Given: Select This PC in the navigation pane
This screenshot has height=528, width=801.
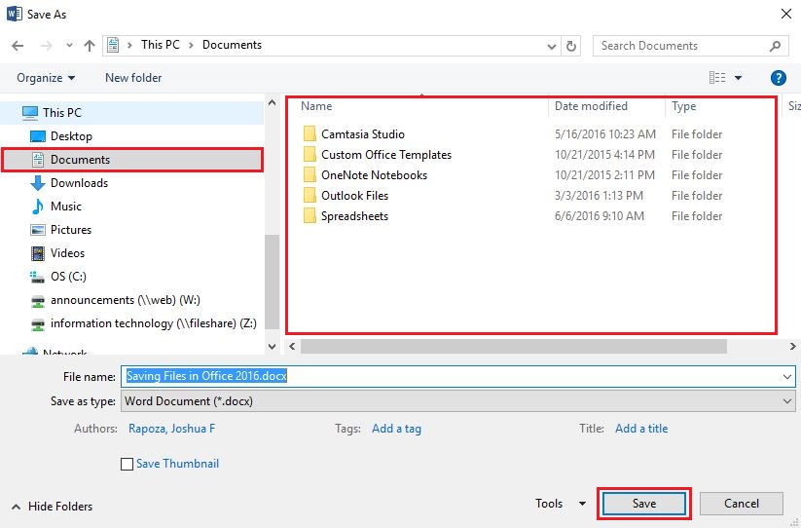Looking at the screenshot, I should tap(131, 112).
